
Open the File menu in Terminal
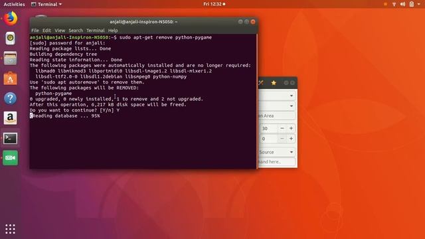(x=35, y=31)
